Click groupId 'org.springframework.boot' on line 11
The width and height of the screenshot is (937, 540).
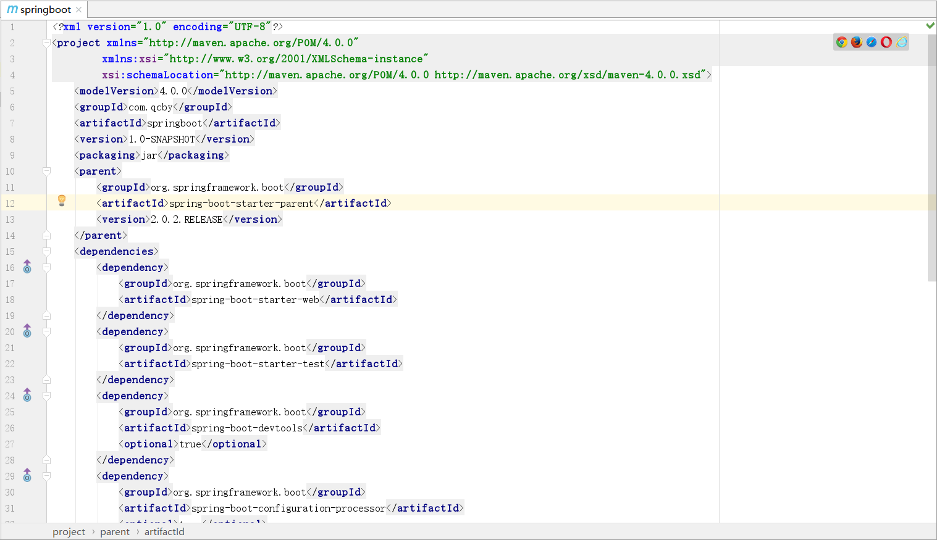(217, 188)
